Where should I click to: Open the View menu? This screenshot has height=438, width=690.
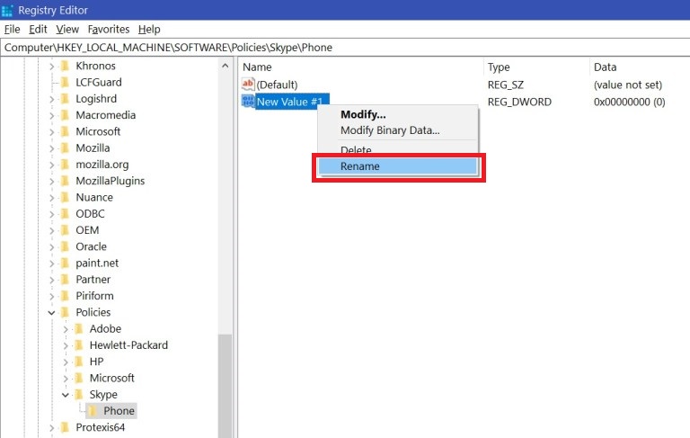tap(67, 30)
